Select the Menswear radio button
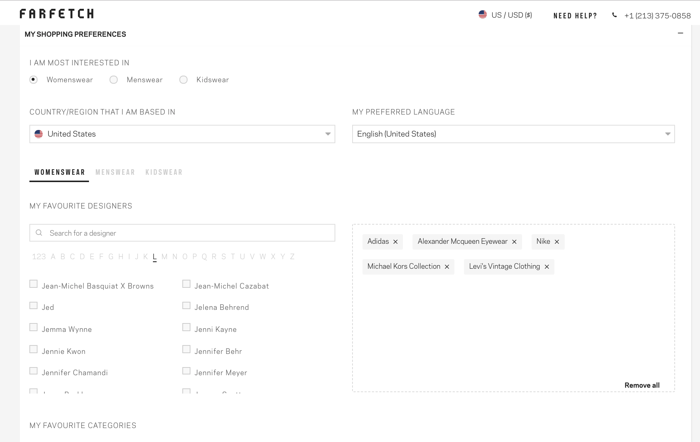 pyautogui.click(x=114, y=80)
